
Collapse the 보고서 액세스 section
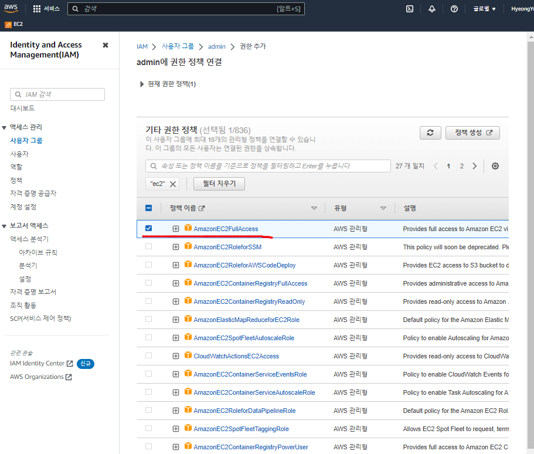(4, 226)
